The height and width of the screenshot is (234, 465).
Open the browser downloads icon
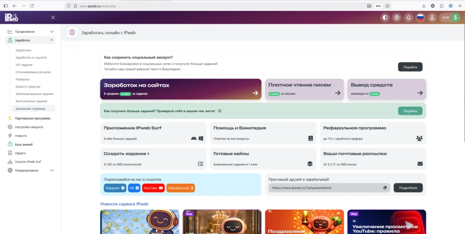424,6
